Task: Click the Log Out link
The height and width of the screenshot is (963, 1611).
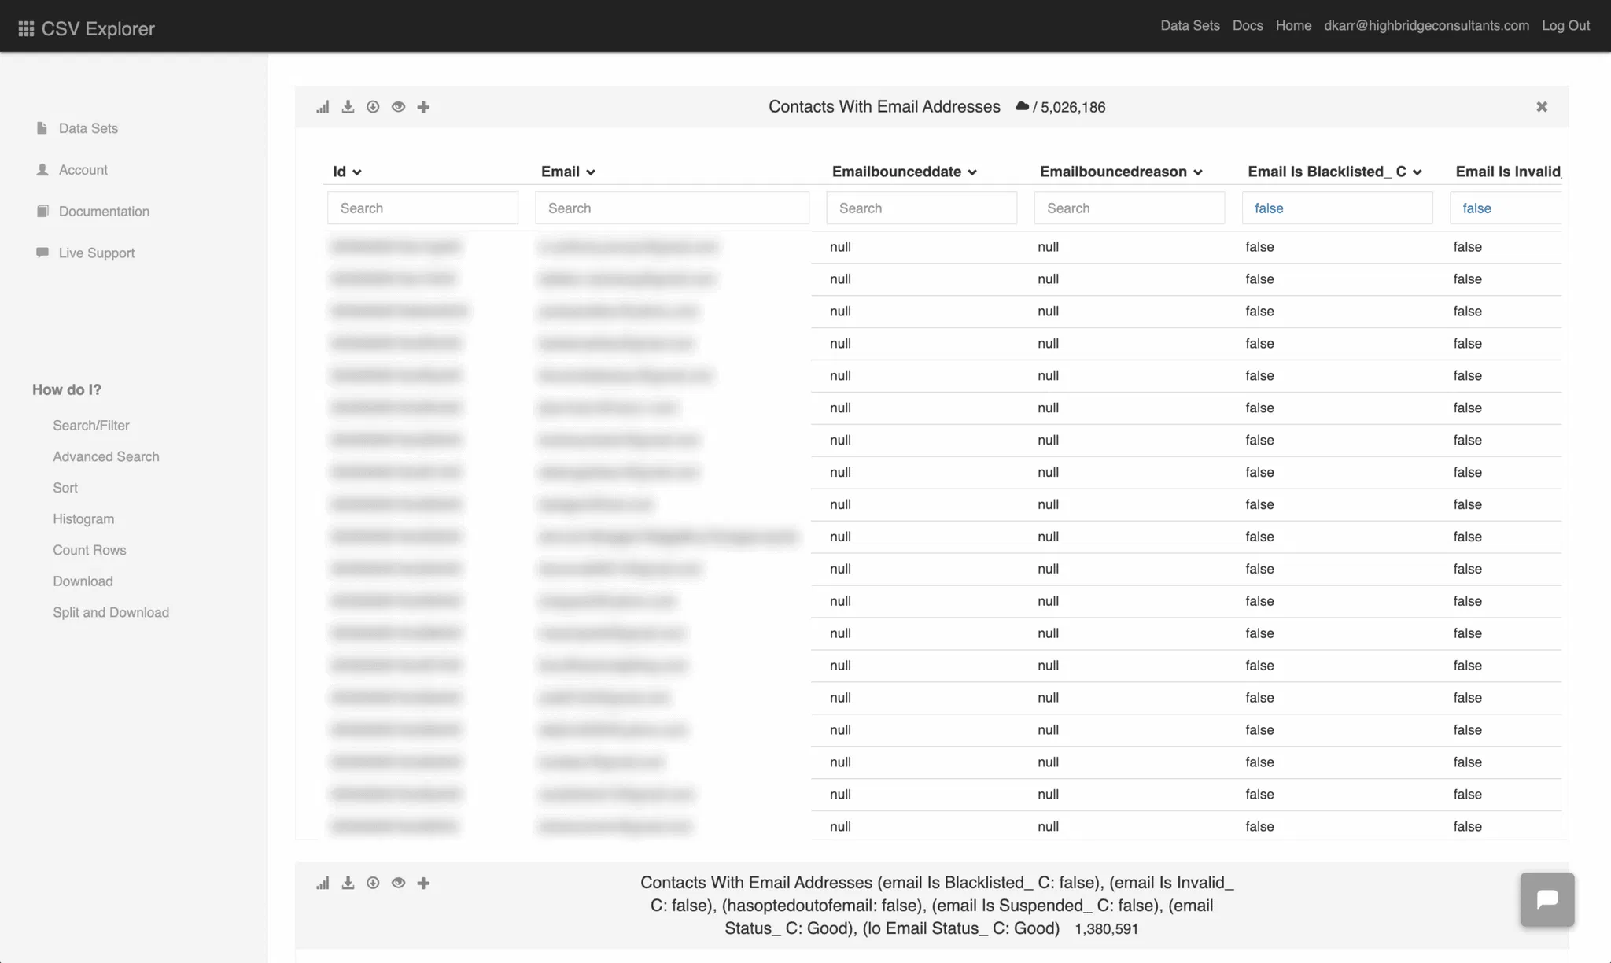Action: pyautogui.click(x=1565, y=25)
